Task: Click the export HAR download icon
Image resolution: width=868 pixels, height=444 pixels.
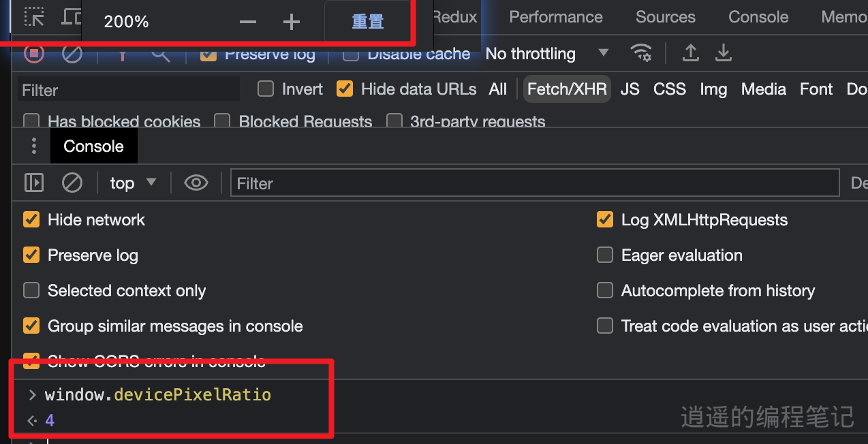Action: pyautogui.click(x=724, y=52)
